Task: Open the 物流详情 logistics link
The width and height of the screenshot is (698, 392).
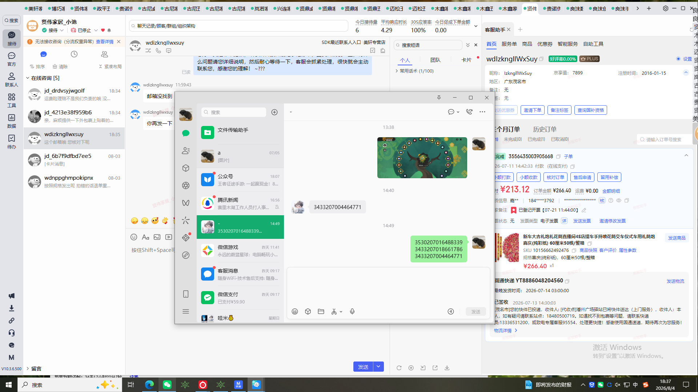Action: click(505, 330)
